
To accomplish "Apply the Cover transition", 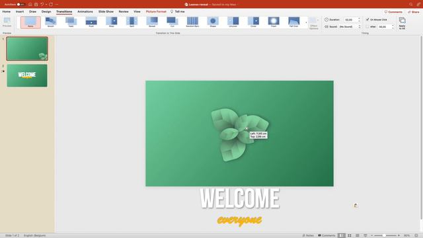I will (x=253, y=22).
